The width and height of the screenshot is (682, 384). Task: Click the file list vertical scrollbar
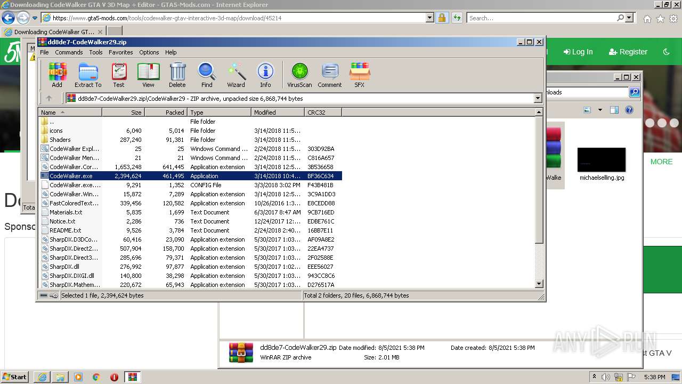point(539,181)
